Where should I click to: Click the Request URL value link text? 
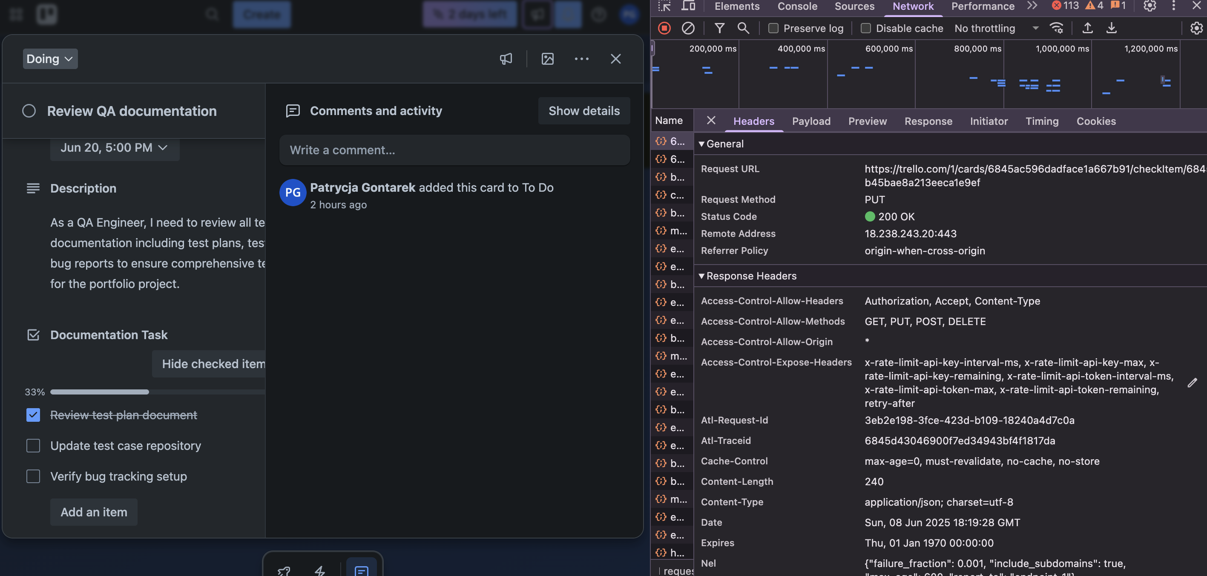pyautogui.click(x=1035, y=176)
